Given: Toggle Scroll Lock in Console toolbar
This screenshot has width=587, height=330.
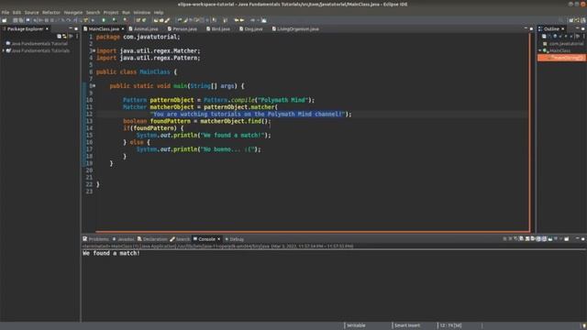Looking at the screenshot, I should point(527,238).
